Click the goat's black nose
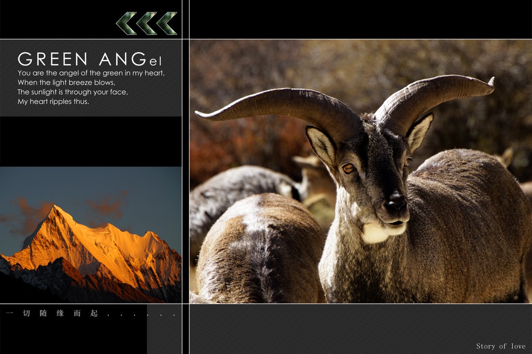This screenshot has width=532, height=354. tap(396, 201)
